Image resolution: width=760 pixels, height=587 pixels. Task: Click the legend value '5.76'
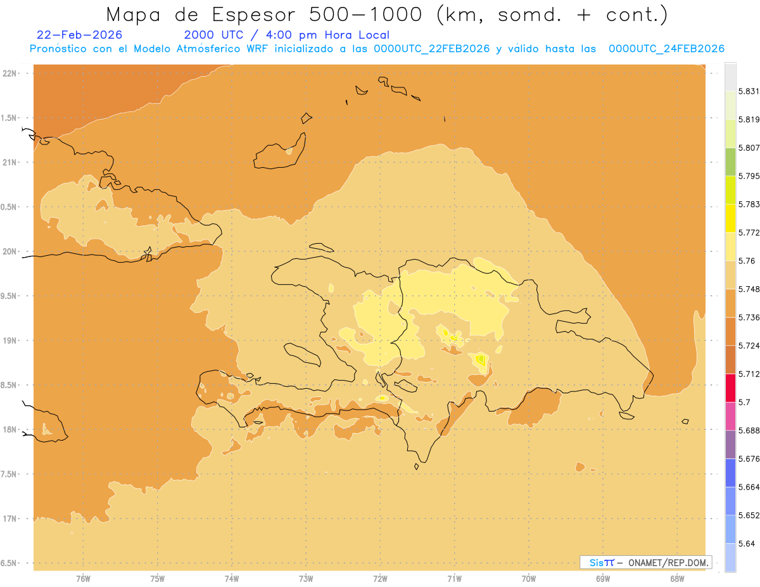tap(746, 261)
